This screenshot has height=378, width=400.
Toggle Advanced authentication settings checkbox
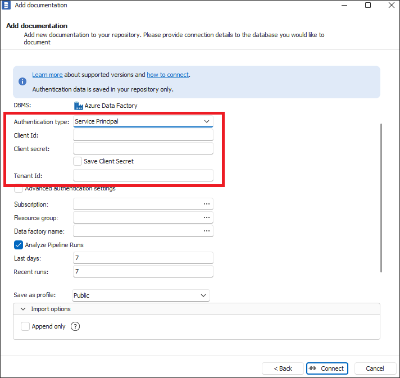click(19, 189)
